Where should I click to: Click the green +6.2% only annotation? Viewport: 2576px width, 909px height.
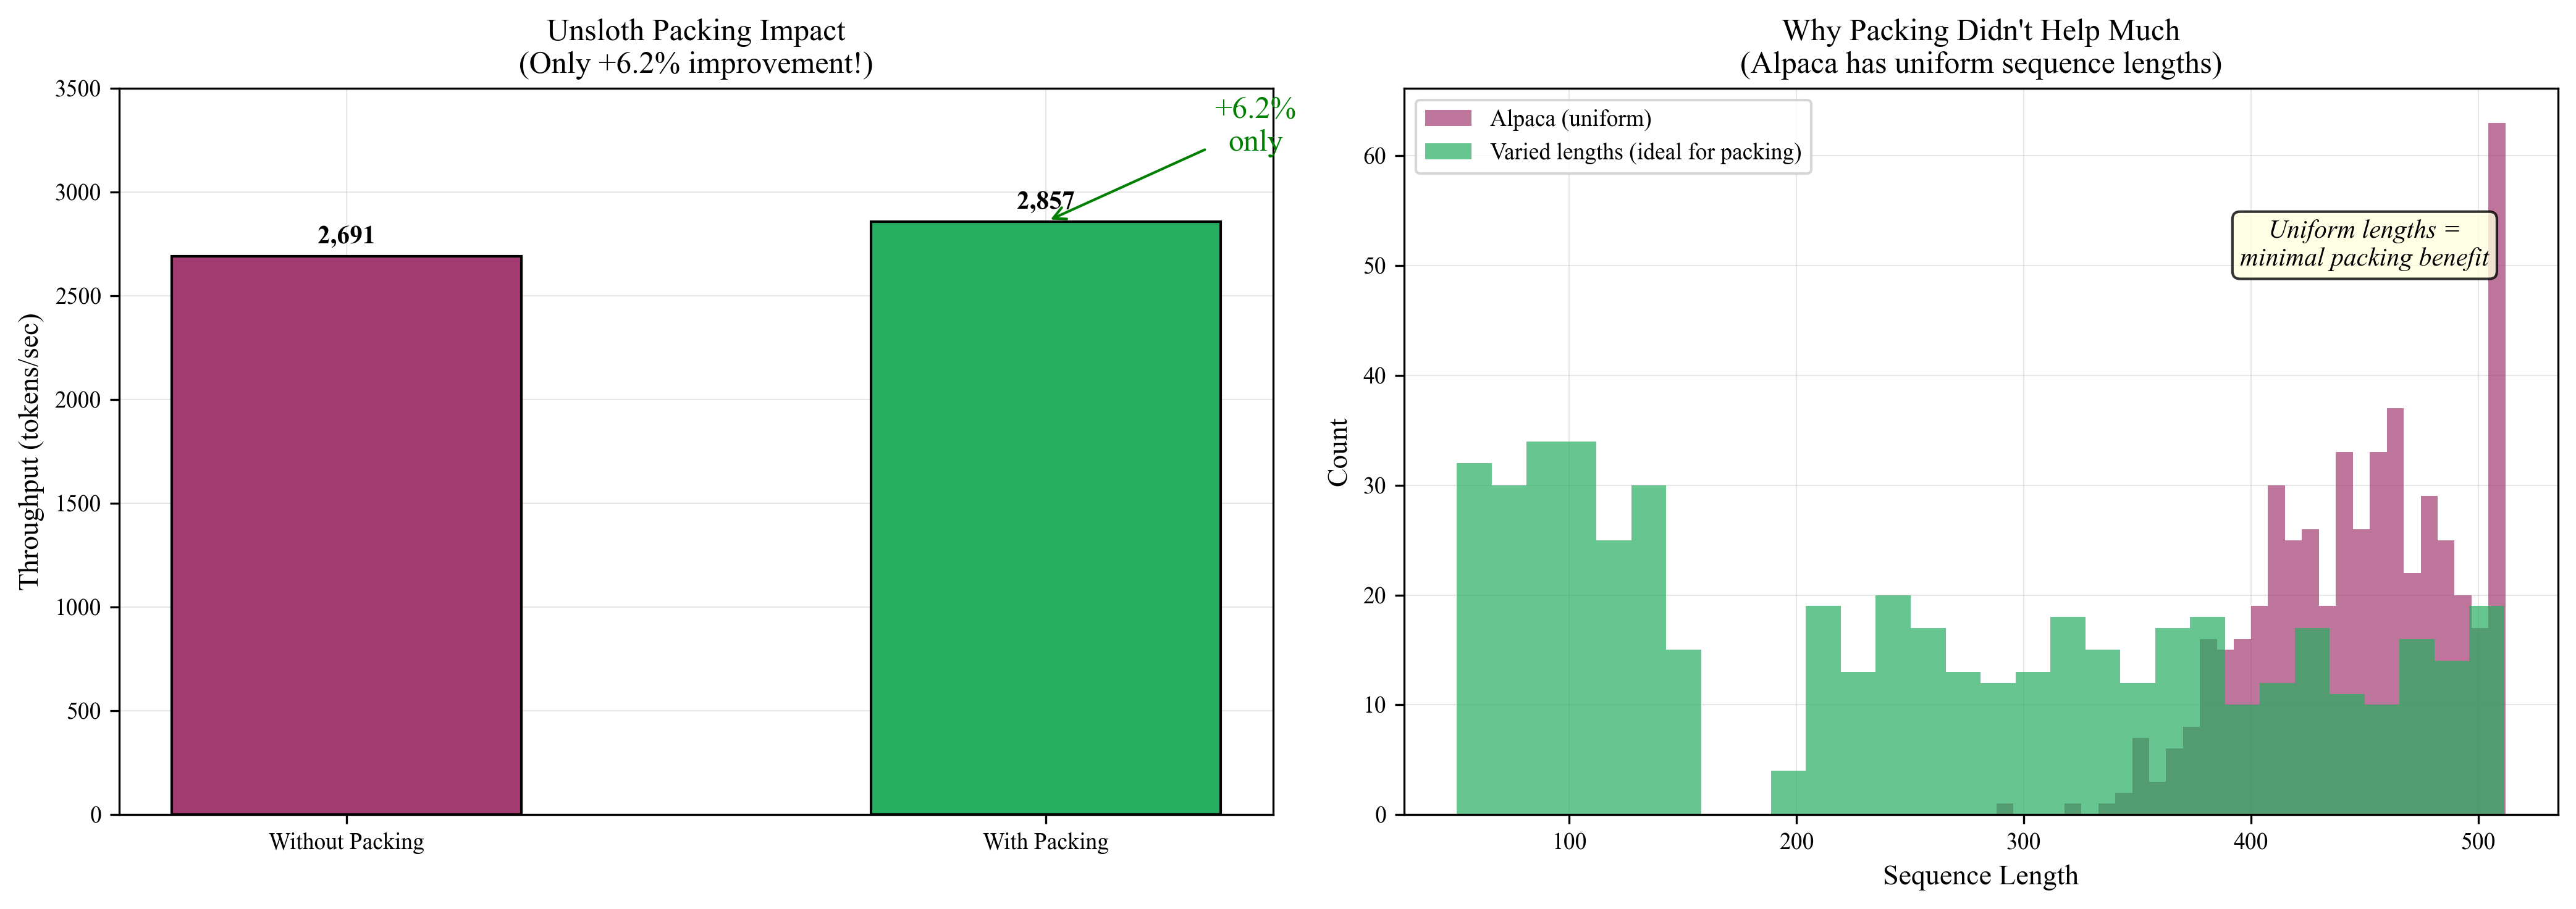1254,124
